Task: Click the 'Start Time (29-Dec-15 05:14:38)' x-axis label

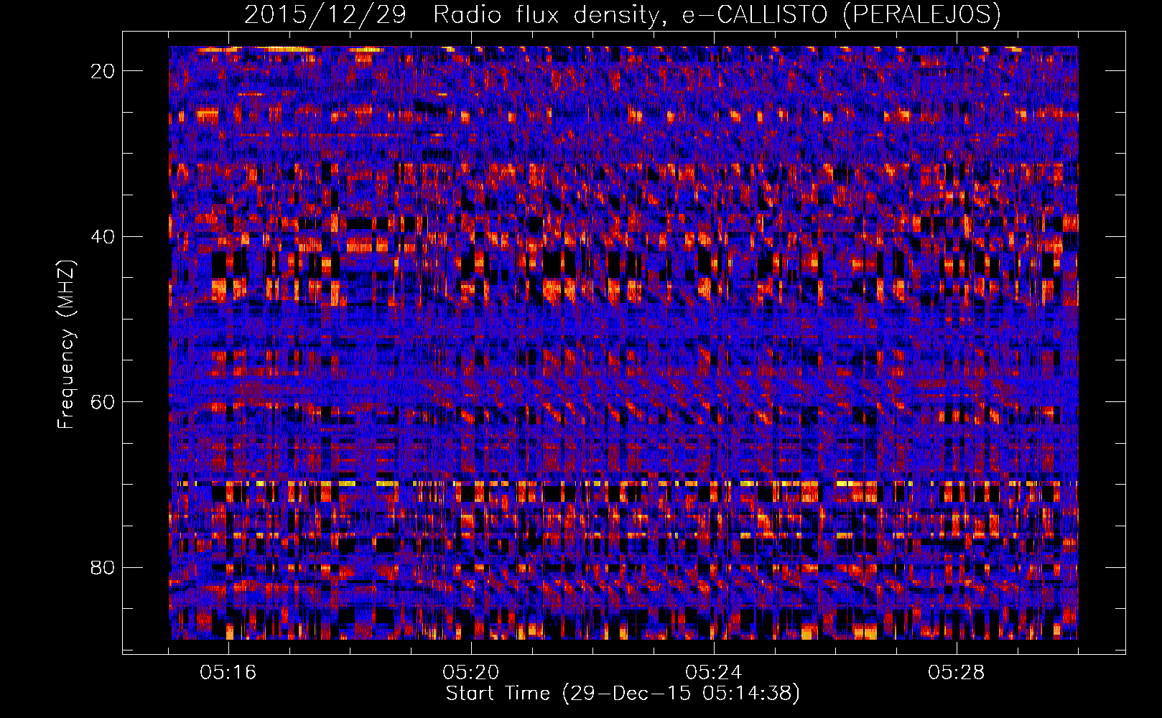Action: tap(623, 694)
